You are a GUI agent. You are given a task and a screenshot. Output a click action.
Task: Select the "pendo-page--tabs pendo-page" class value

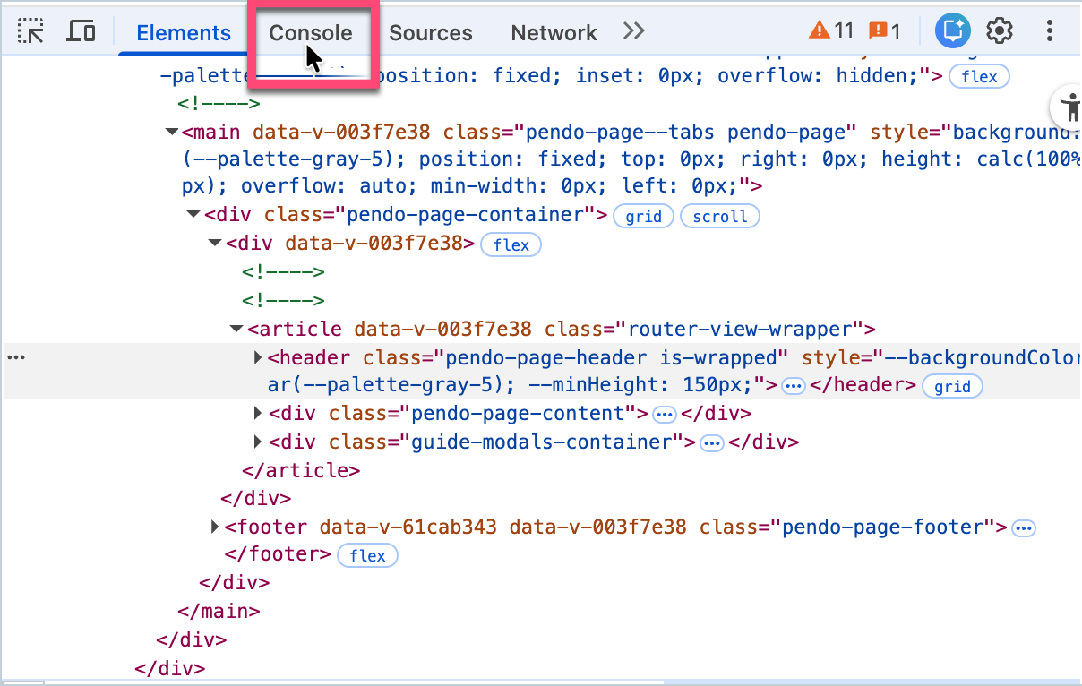684,133
